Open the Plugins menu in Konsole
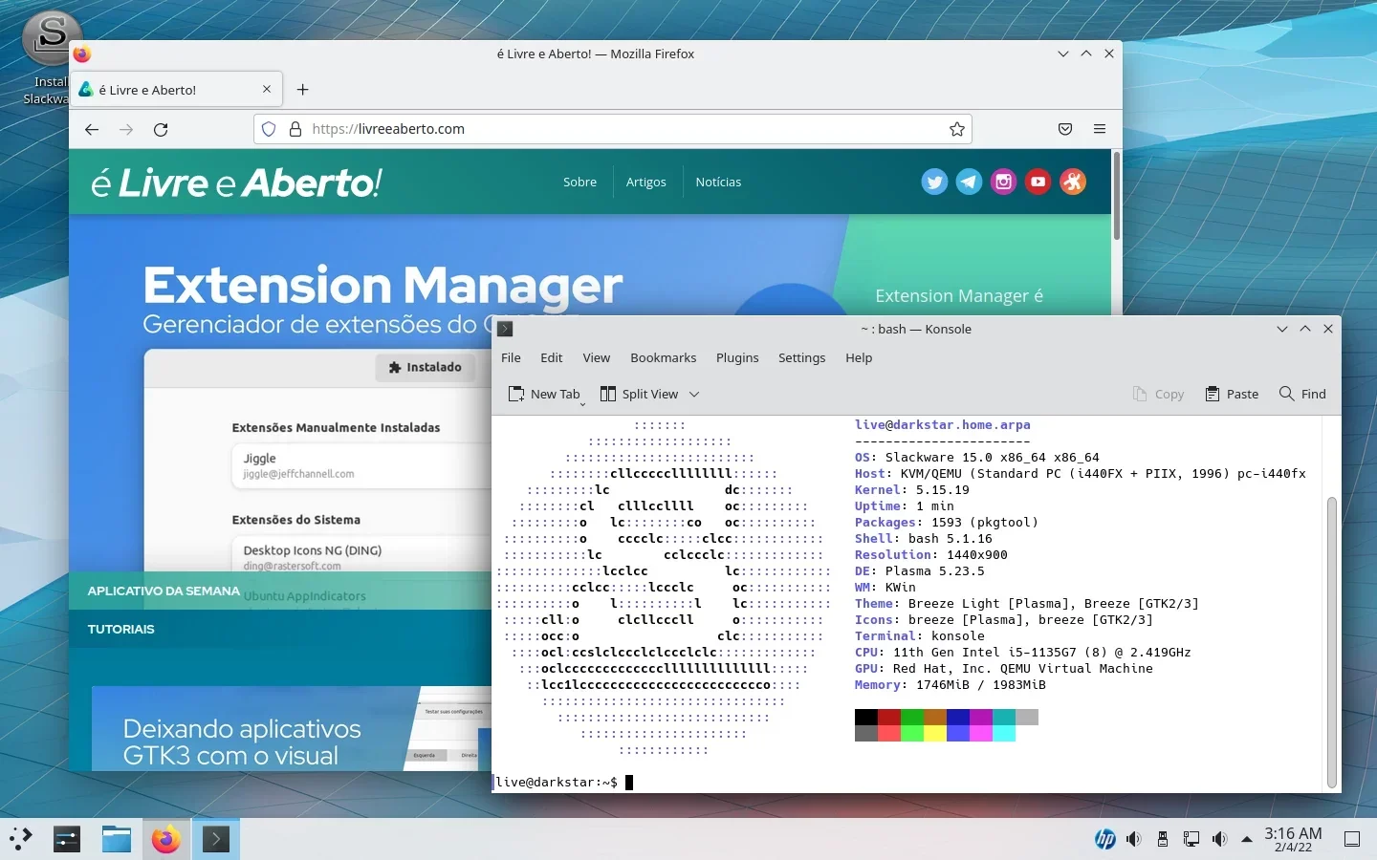The image size is (1377, 860). 737,357
